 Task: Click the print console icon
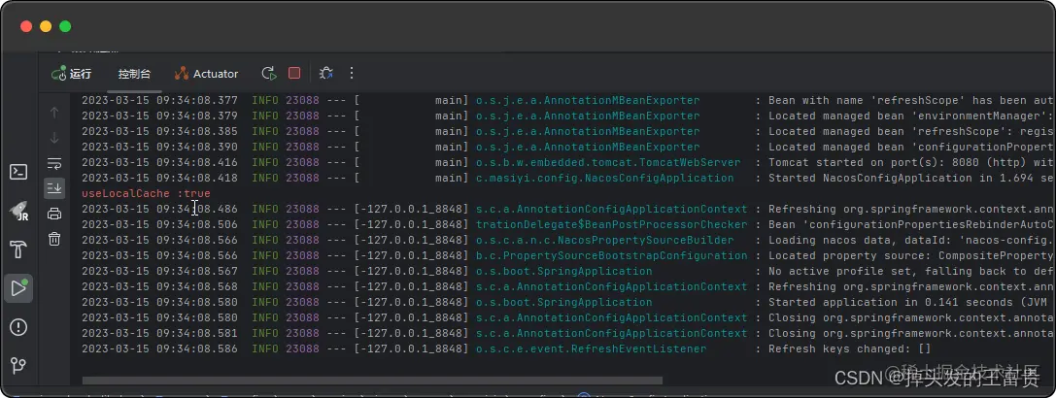[54, 215]
